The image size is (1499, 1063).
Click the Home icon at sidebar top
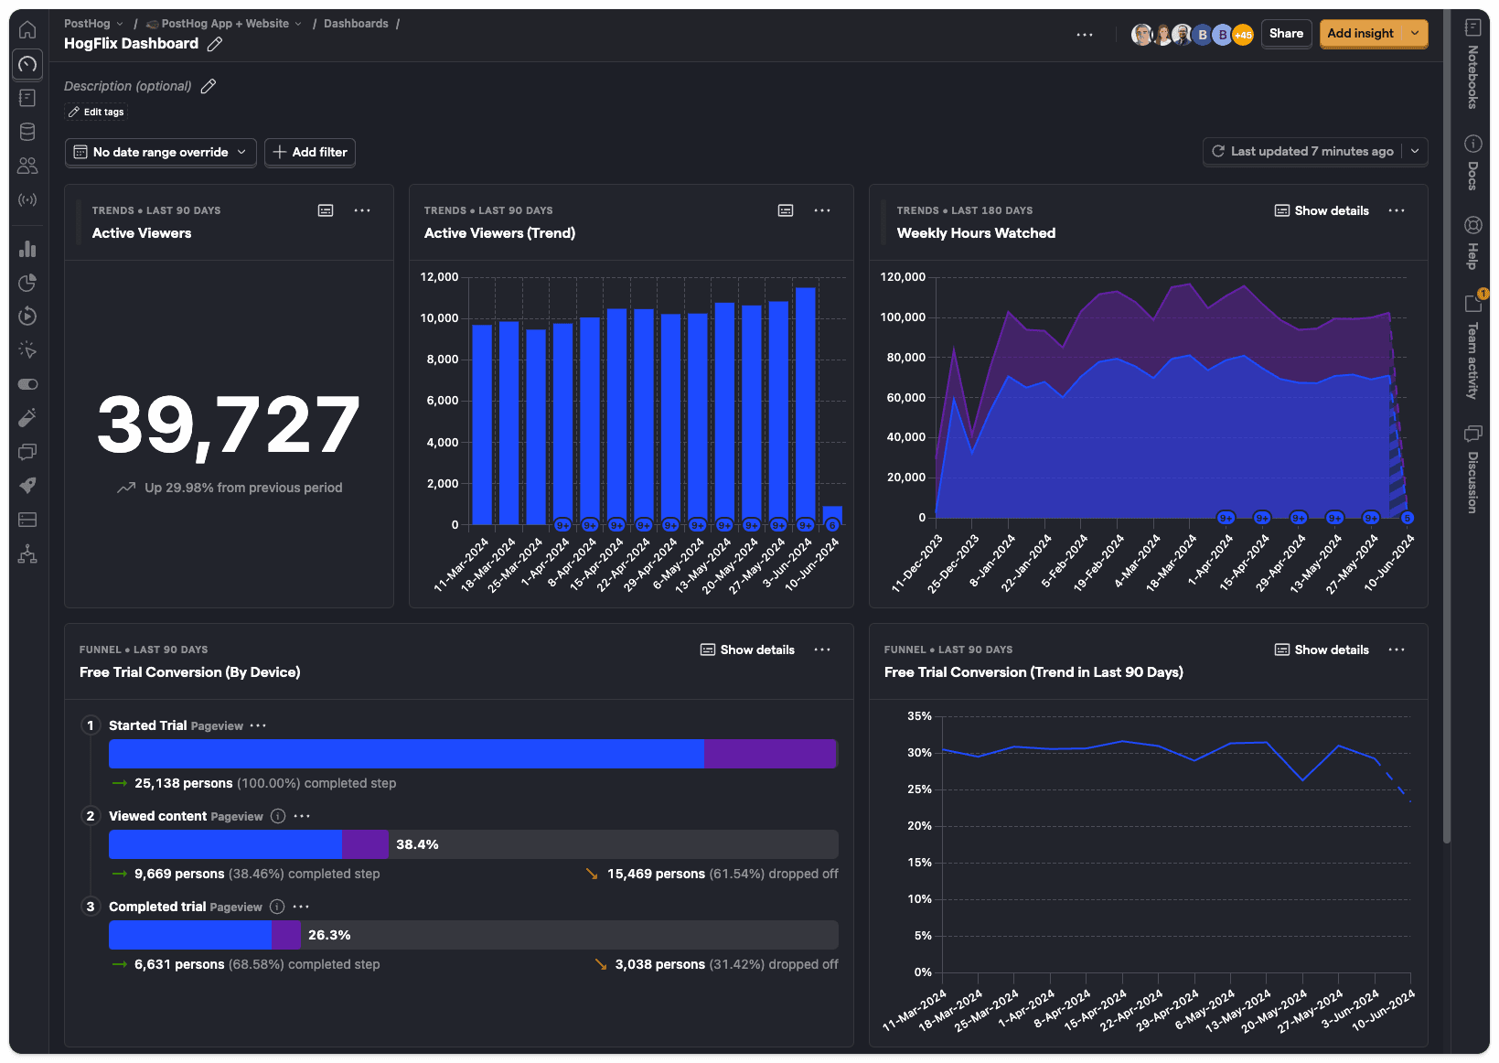(27, 29)
